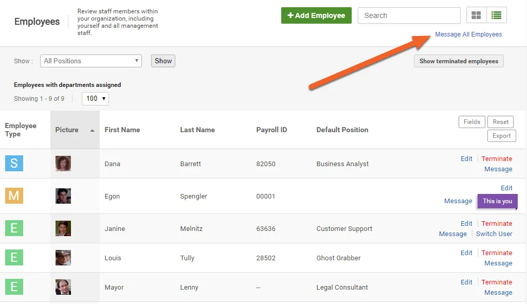Click Customer Support position text

[x=344, y=229]
